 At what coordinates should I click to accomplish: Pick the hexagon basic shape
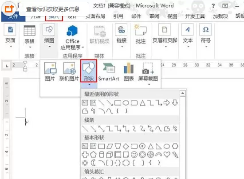175,146
